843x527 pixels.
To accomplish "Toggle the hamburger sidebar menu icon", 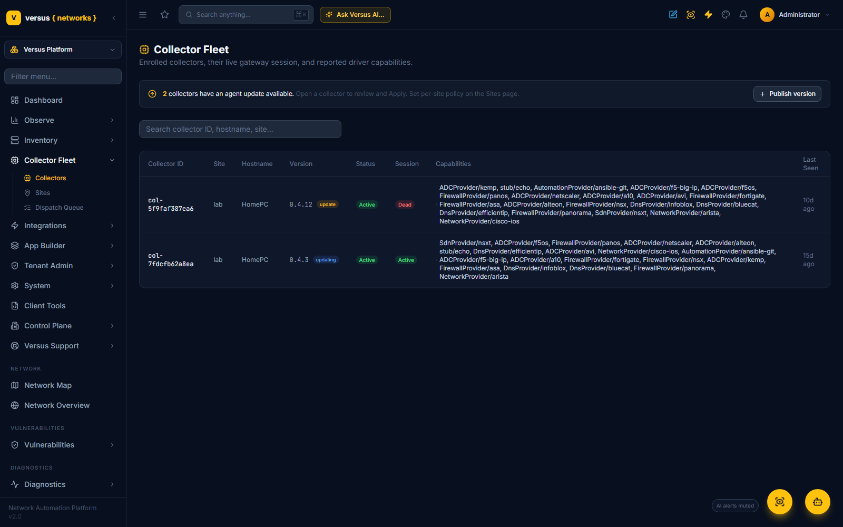I will (143, 15).
